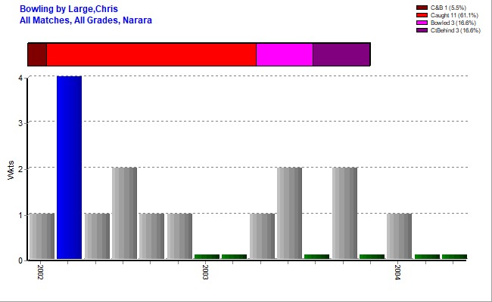Click the dark red C&B legend swatch
Viewport: 492px width, 302px height.
(422, 8)
